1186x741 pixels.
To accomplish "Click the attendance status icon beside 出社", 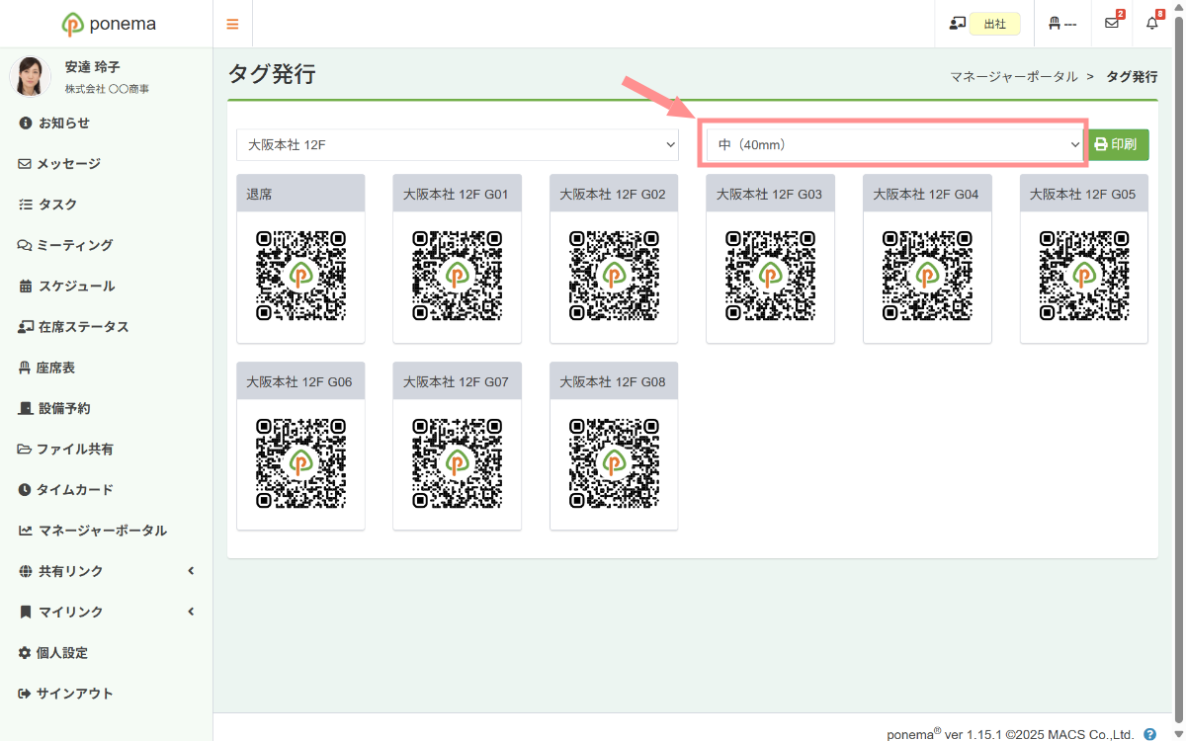I will click(x=956, y=24).
